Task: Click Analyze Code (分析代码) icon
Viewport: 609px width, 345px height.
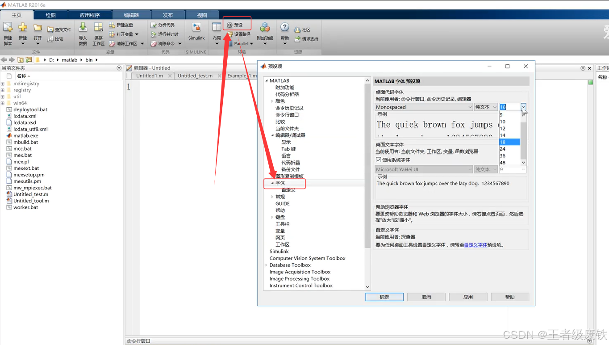Action: coord(154,25)
